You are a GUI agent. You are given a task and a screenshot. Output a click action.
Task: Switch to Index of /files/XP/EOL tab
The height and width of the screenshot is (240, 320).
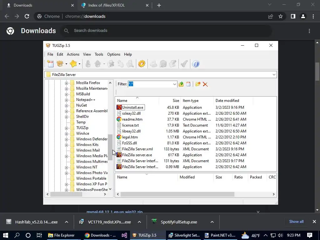114,5
